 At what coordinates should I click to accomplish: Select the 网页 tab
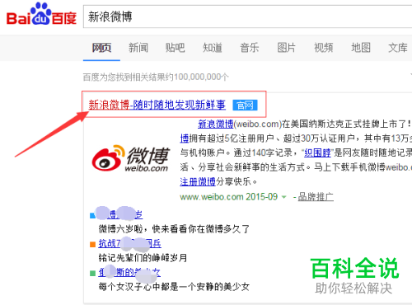(101, 48)
